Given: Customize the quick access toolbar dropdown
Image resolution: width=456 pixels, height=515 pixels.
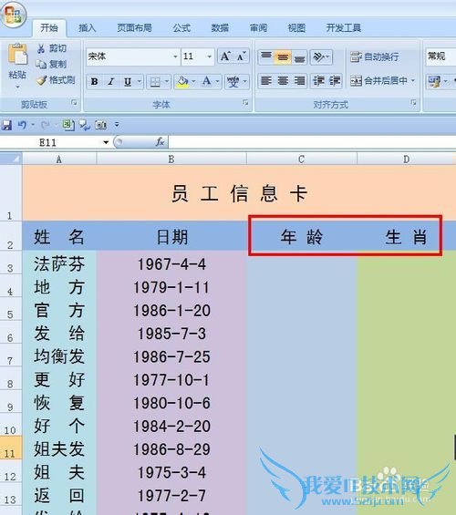Looking at the screenshot, I should coord(117,125).
